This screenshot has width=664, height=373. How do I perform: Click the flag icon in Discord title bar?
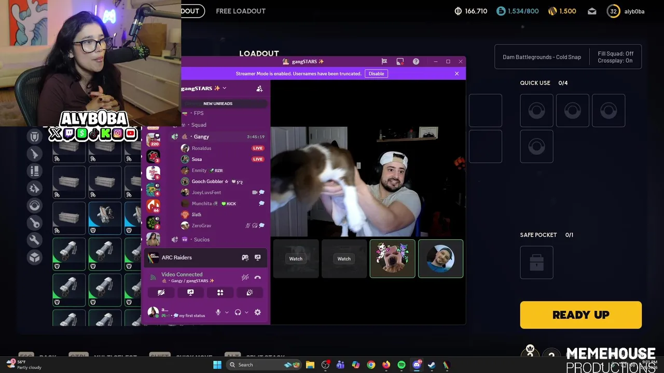[384, 62]
